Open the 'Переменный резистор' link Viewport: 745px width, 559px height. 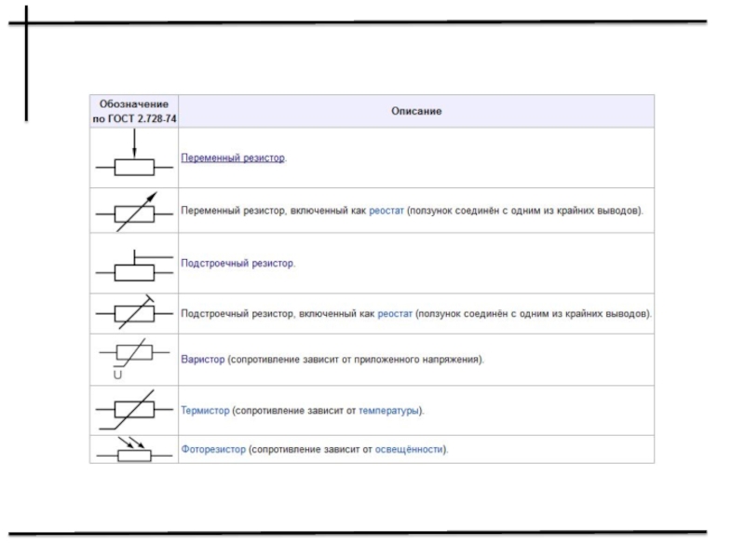pos(233,157)
